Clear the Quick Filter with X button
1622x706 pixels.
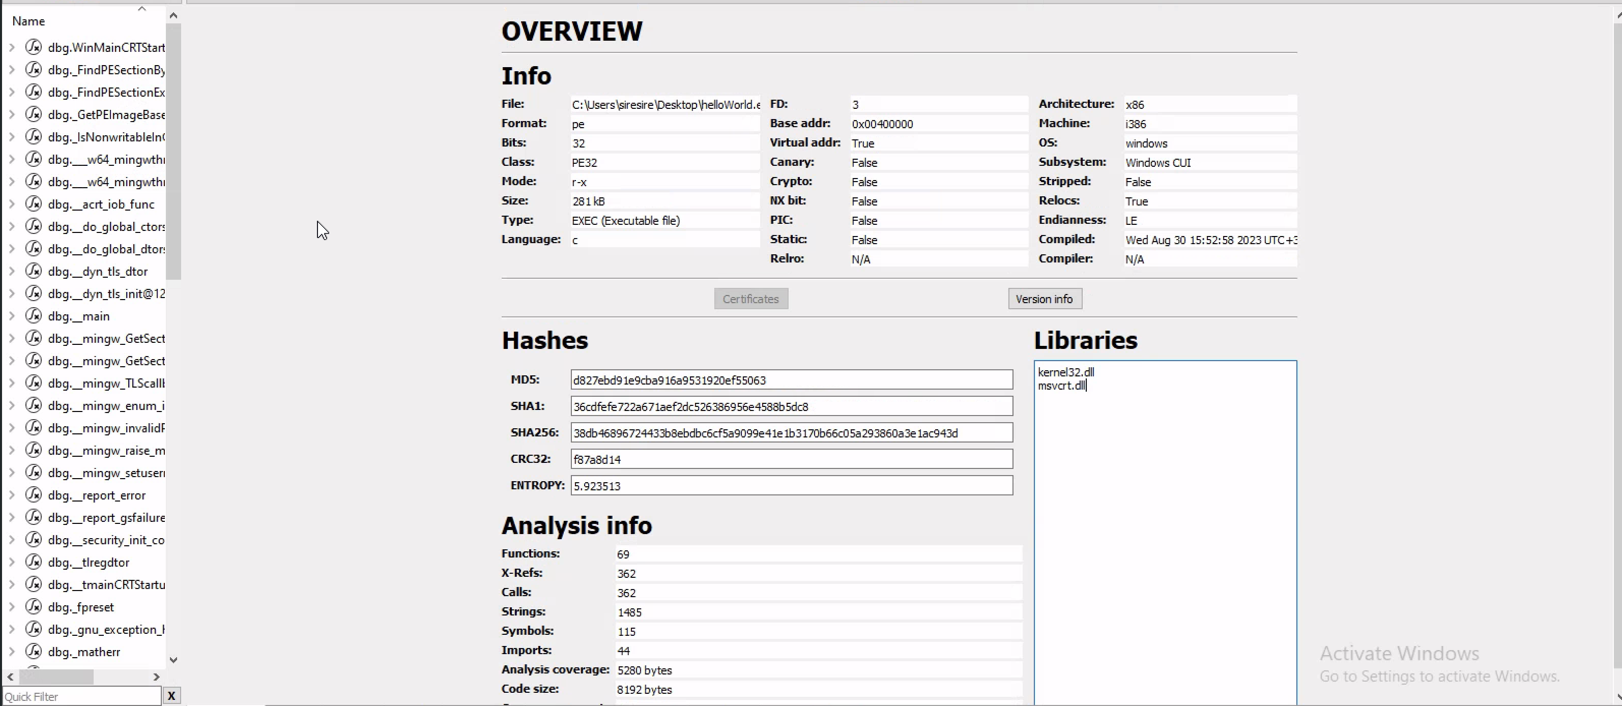171,695
